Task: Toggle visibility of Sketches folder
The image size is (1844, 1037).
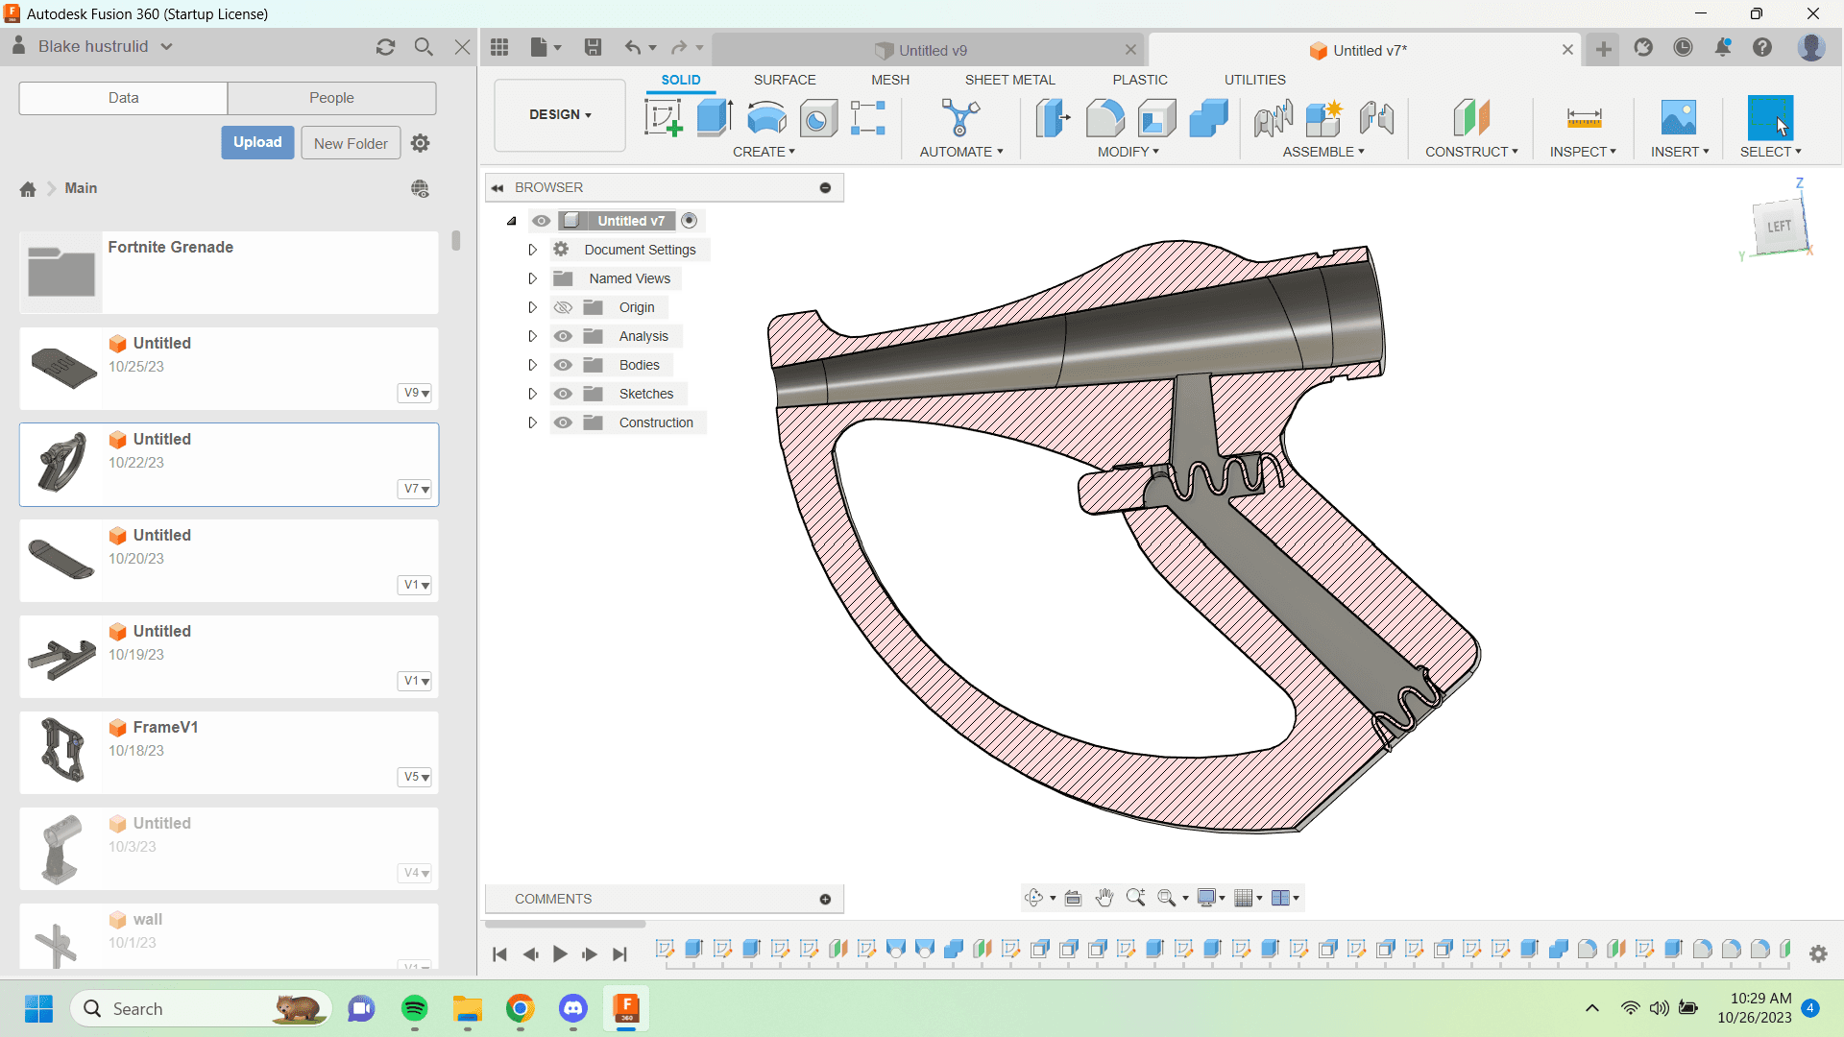Action: click(x=562, y=394)
